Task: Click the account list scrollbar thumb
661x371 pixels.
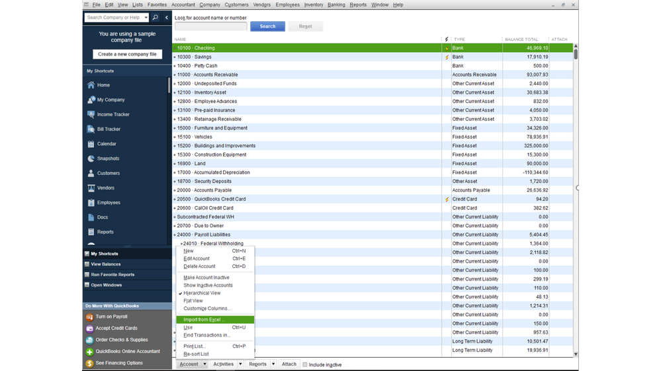Action: coord(576,54)
